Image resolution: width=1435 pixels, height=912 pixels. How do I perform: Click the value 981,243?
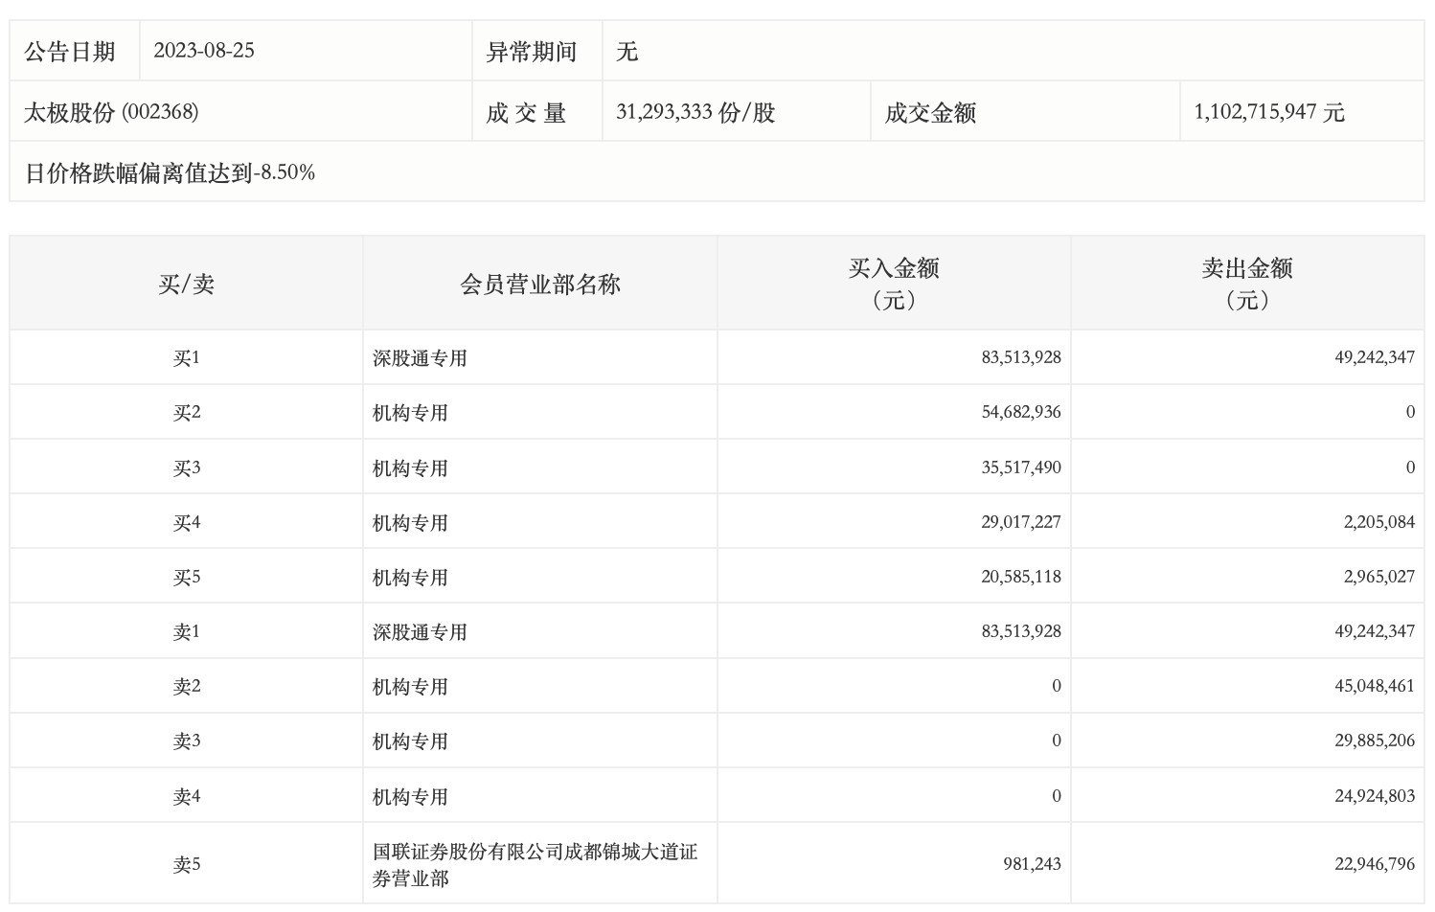click(1033, 864)
